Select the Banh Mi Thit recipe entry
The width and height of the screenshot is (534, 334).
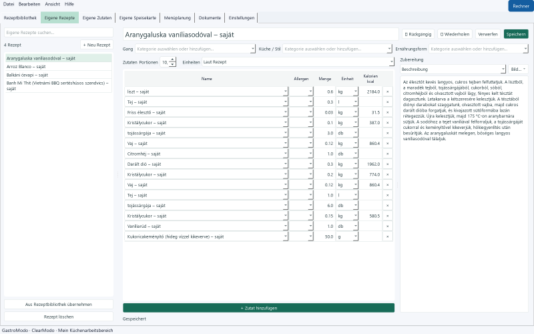tap(59, 86)
